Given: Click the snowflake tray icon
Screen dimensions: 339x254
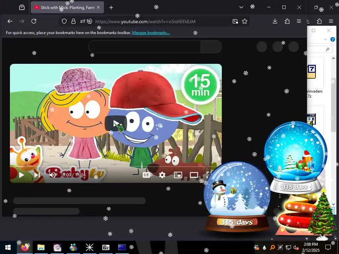Looking at the screenshot, I should pyautogui.click(x=280, y=247).
